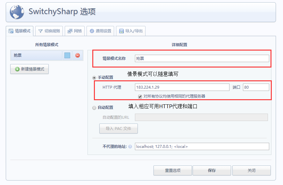This screenshot has height=185, width=283.
Task: Click the 保存 button
Action: 212,170
